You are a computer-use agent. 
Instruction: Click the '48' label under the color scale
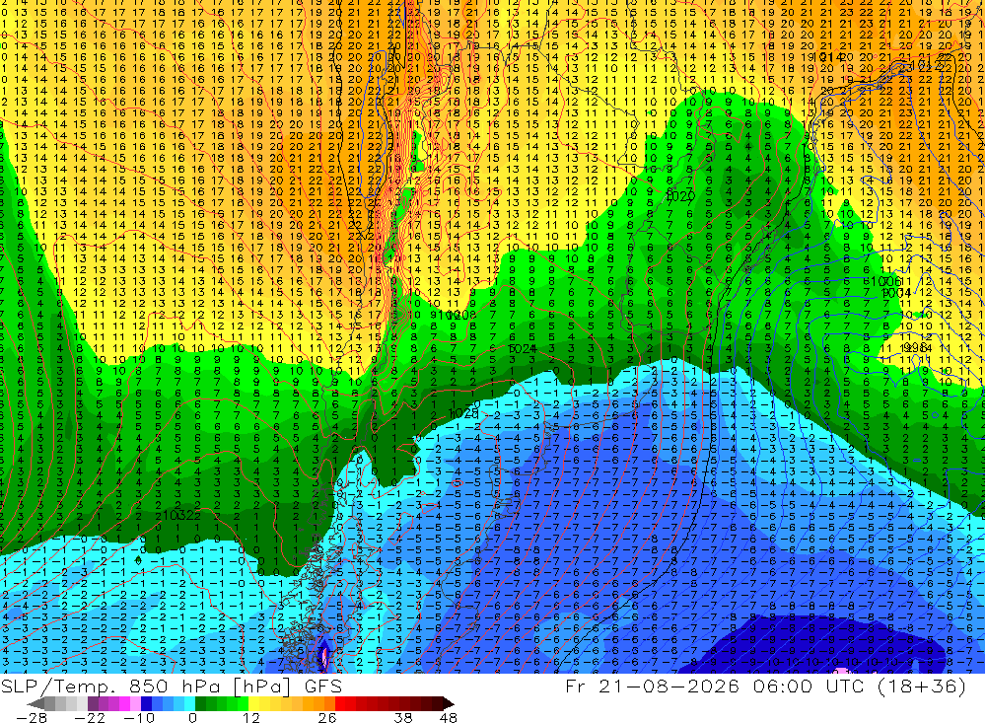(448, 717)
